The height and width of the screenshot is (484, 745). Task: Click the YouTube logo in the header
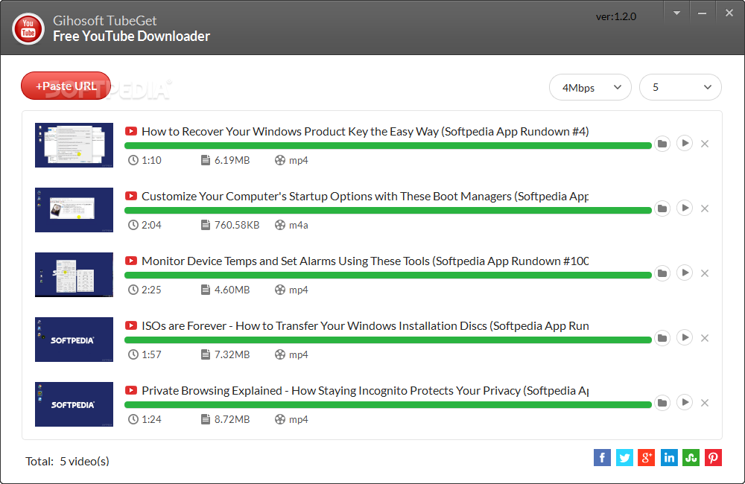[28, 28]
